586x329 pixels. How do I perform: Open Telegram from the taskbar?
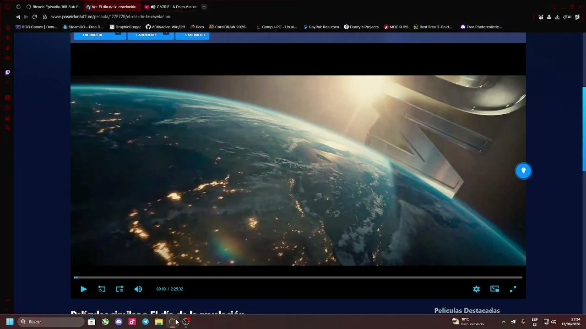coord(145,322)
